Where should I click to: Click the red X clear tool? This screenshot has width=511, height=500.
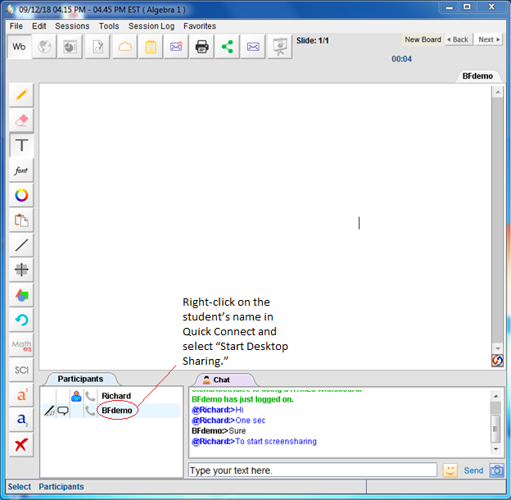[x=21, y=445]
